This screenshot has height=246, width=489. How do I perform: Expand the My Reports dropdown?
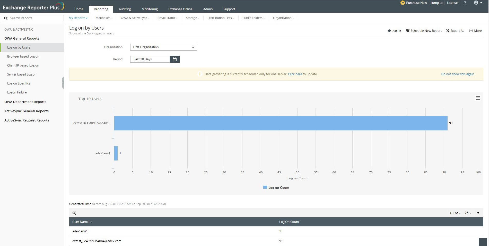point(78,18)
